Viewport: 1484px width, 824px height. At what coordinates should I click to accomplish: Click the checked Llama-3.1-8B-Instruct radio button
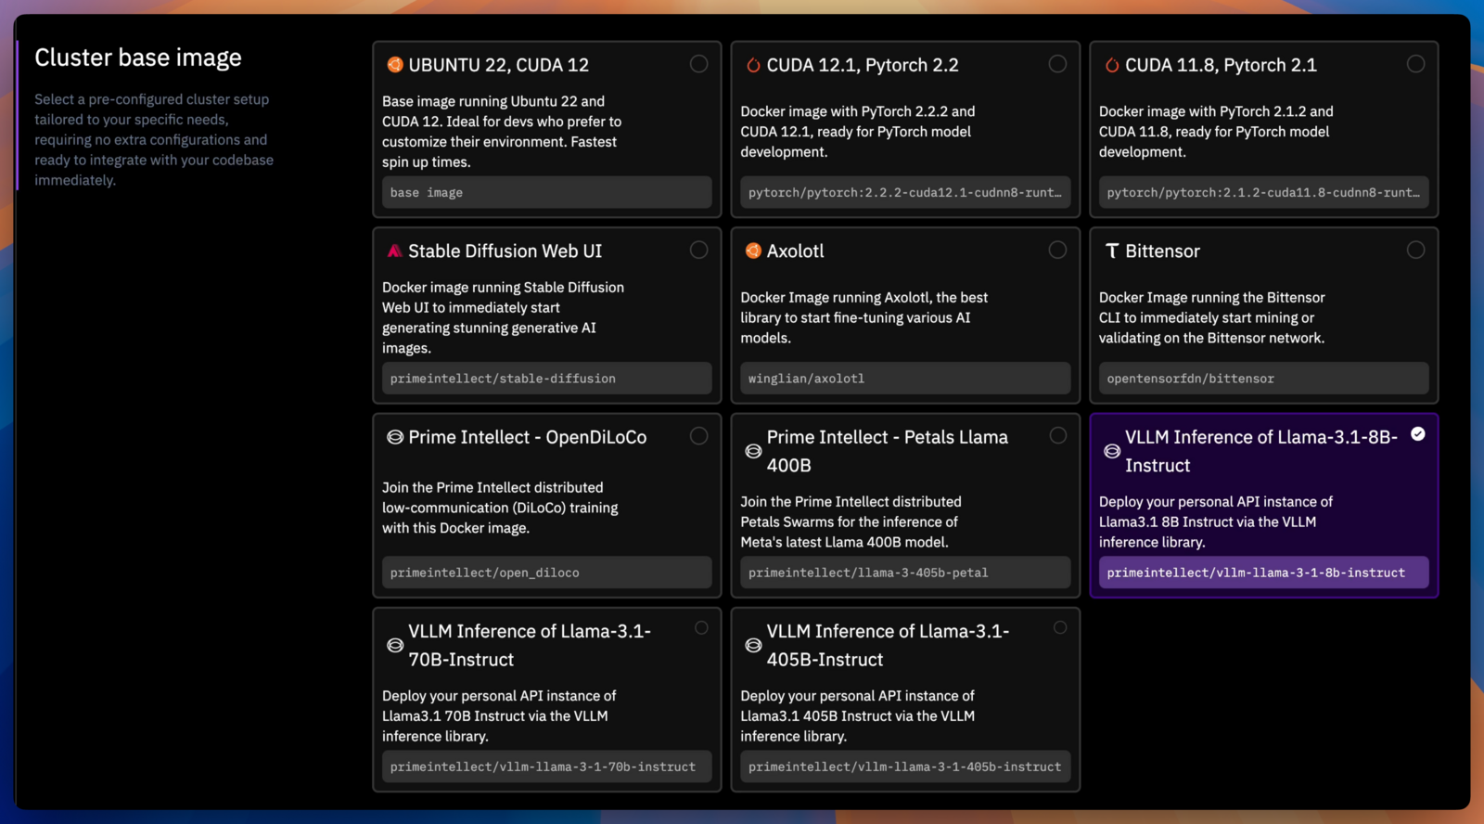(x=1418, y=434)
